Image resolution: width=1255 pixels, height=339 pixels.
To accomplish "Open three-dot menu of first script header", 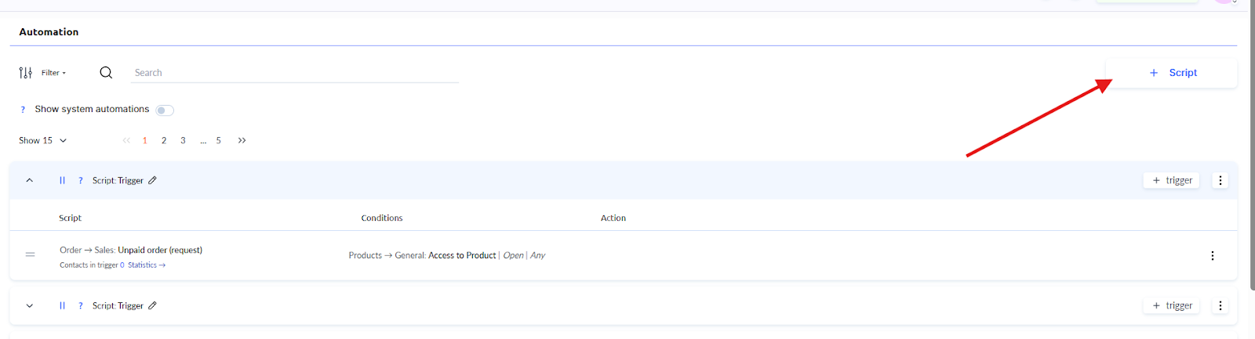I will coord(1220,181).
